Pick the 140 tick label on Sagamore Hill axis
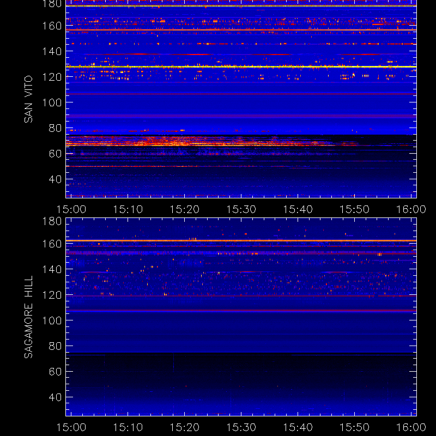436x436 pixels. [52, 269]
